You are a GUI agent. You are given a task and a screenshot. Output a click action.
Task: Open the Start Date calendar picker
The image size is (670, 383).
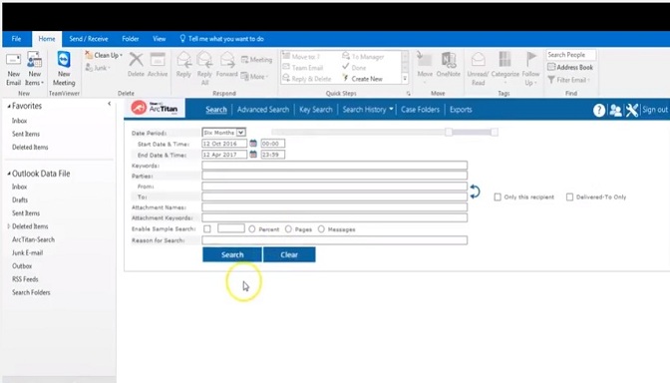click(x=253, y=144)
